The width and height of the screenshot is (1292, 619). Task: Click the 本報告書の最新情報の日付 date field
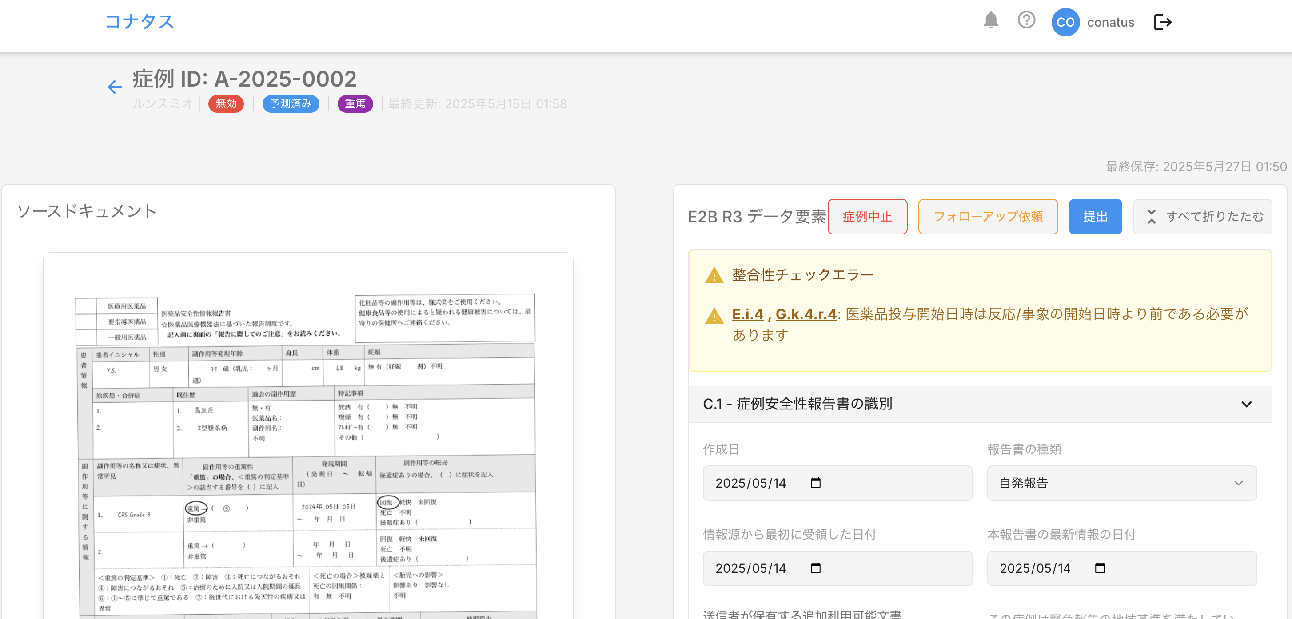coord(1121,568)
